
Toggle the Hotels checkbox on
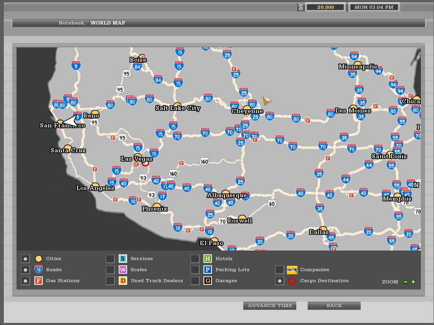[x=195, y=258]
